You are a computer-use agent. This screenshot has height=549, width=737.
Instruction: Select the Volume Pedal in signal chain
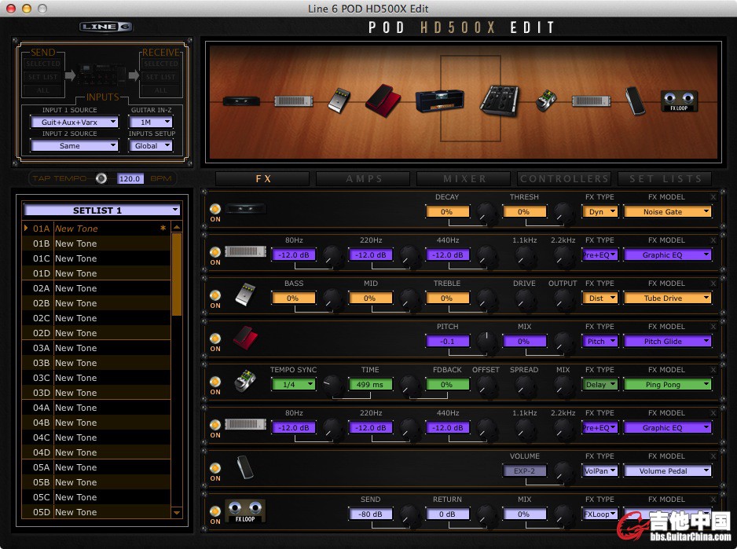point(636,101)
